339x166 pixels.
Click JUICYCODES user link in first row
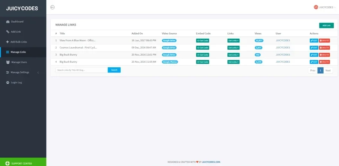(283, 41)
